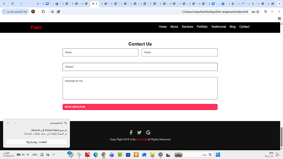The image size is (283, 159).
Task: Focus the Email input field
Action: [x=180, y=52]
